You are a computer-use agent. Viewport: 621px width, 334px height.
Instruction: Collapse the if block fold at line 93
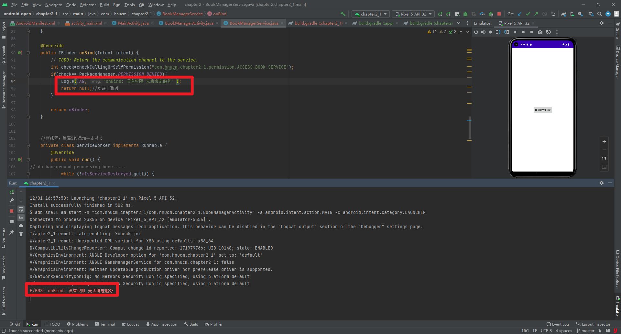(x=28, y=74)
